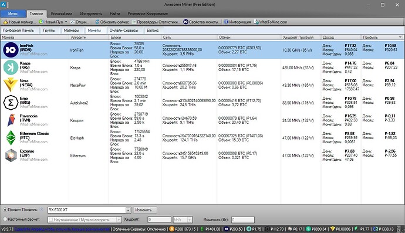Viewport: 405px width, 233px height.
Task: Switch to the Группы tab
Action: tap(49, 30)
